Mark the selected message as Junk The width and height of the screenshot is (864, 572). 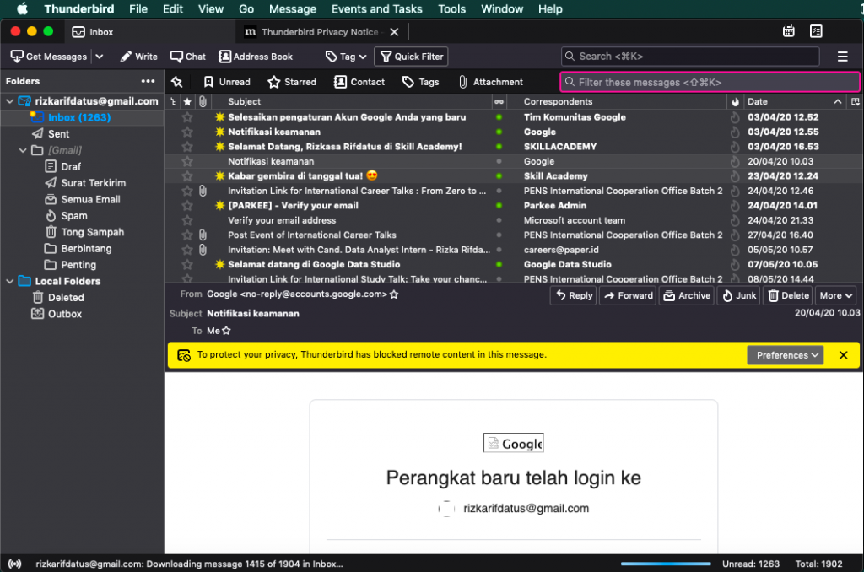point(738,295)
